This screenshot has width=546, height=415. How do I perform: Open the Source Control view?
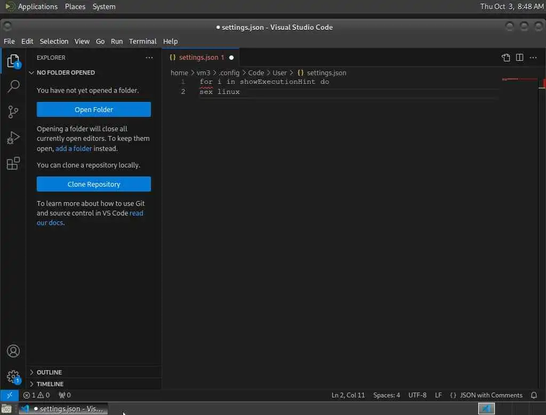click(x=13, y=112)
